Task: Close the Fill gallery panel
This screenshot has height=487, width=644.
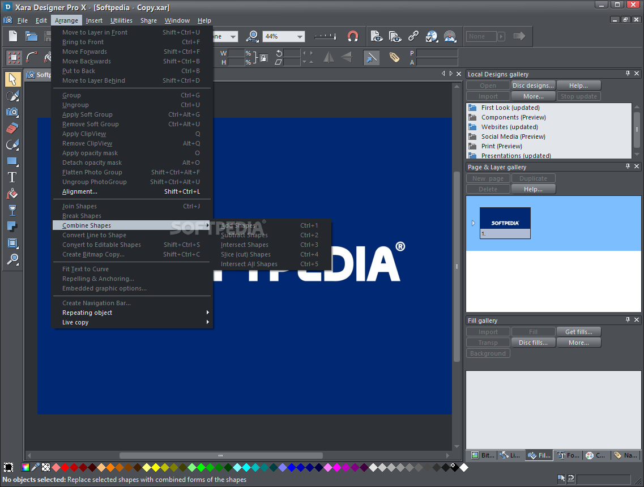Action: (637, 320)
